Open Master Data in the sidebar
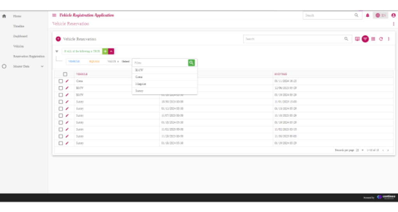This screenshot has height=212, width=398. coord(21,66)
